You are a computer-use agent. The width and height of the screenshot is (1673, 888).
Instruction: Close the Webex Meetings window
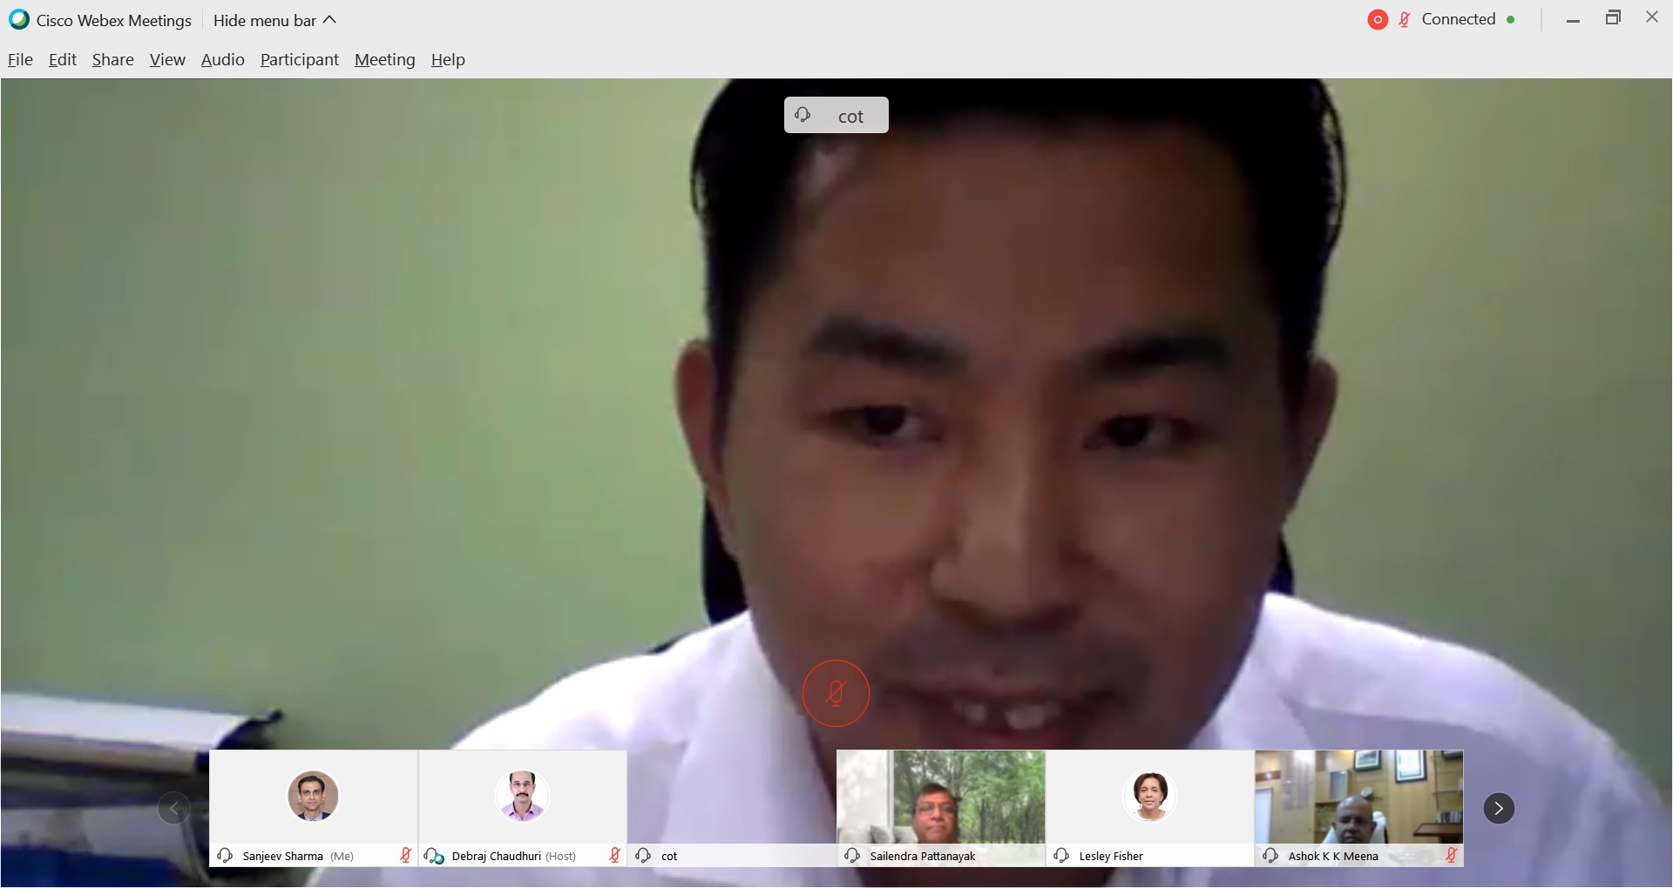(1652, 17)
